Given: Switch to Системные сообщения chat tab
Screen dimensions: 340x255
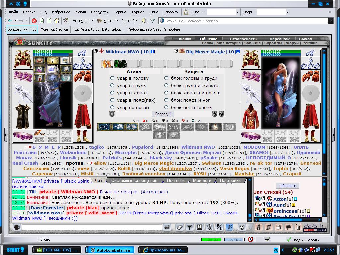Looking at the screenshot, I should point(134,180).
